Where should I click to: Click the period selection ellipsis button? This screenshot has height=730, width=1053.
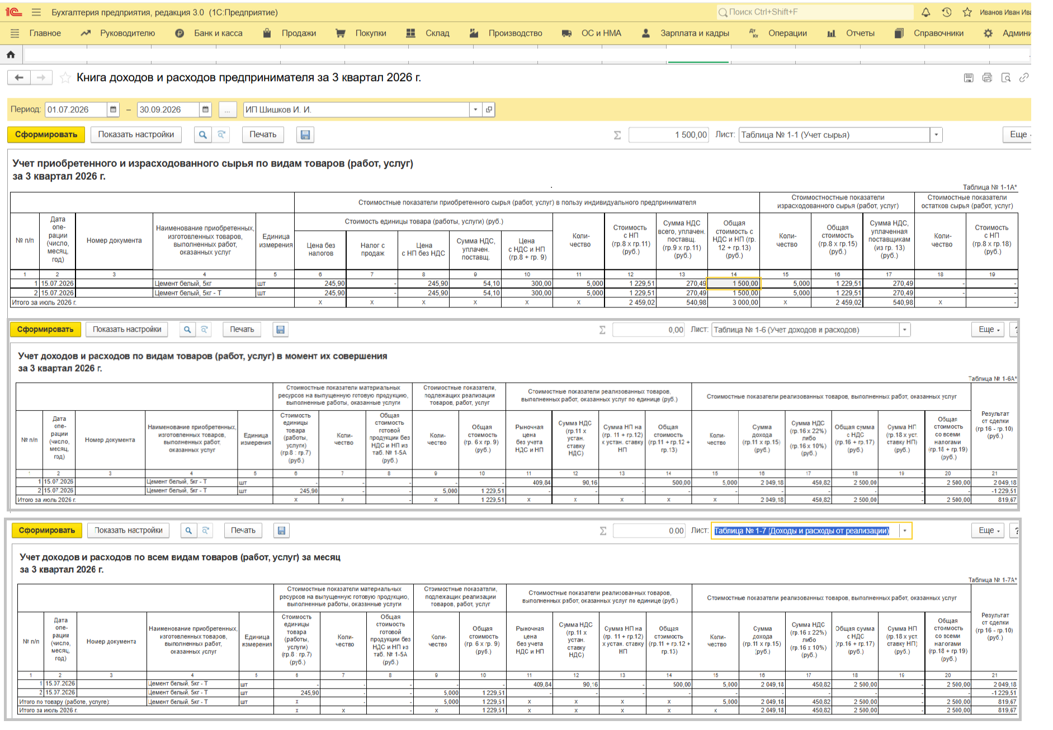tap(227, 110)
